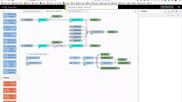Image resolution: width=182 pixels, height=102 pixels.
Task: Open the Programming bookmarks folder
Action: 105,3
